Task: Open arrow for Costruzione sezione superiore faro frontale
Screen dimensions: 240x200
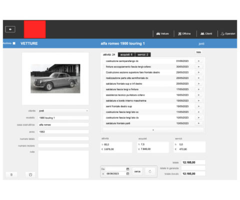Action: coord(198,72)
